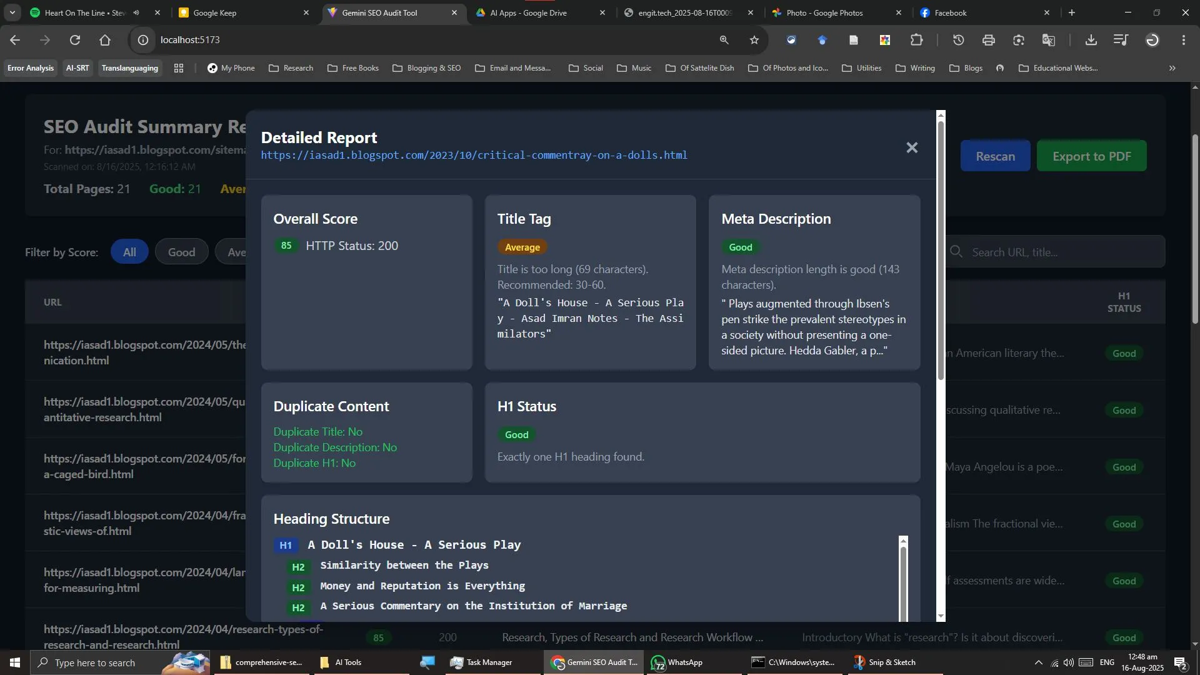Click the print icon in toolbar

pos(988,40)
